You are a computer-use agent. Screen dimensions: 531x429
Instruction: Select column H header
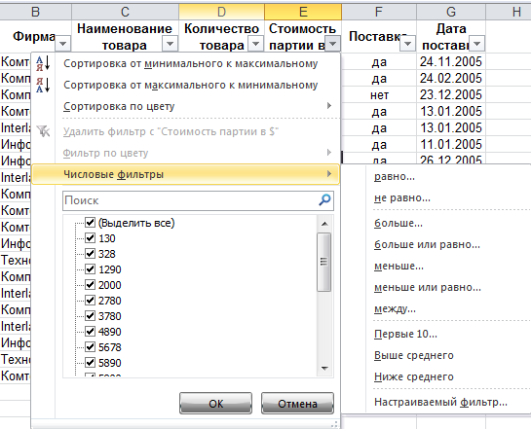(x=509, y=12)
